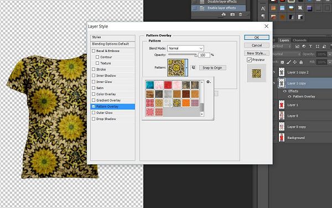Toggle Effects visibility eye on Layer 1 copy
The width and height of the screenshot is (332, 208).
(285, 91)
